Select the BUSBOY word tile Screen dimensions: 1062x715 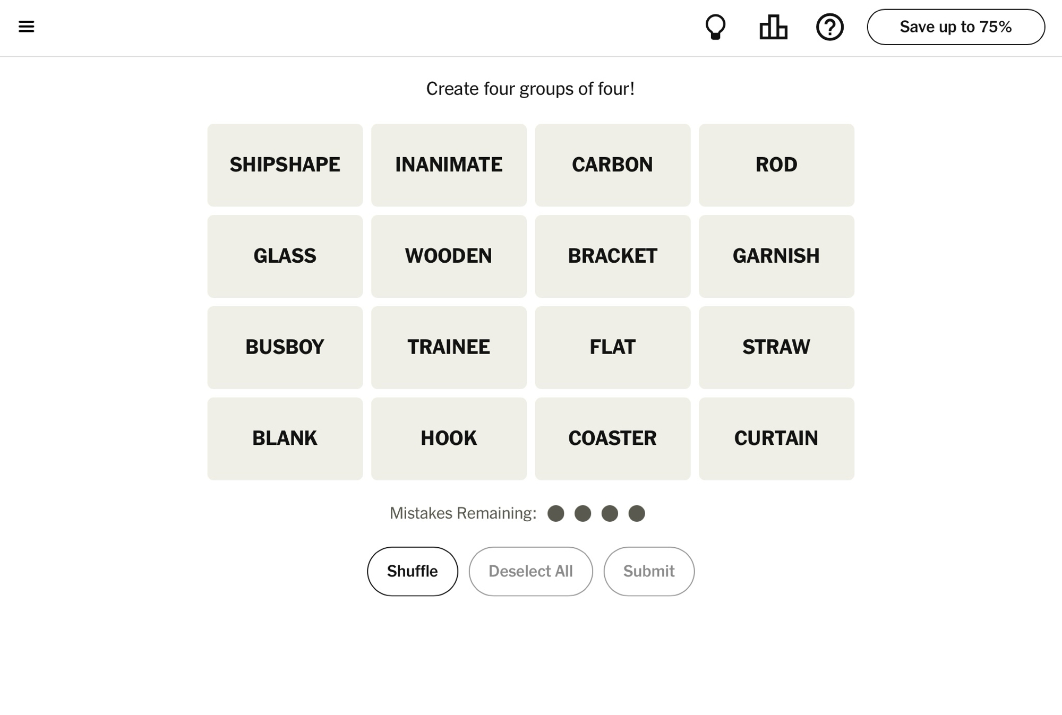coord(285,348)
